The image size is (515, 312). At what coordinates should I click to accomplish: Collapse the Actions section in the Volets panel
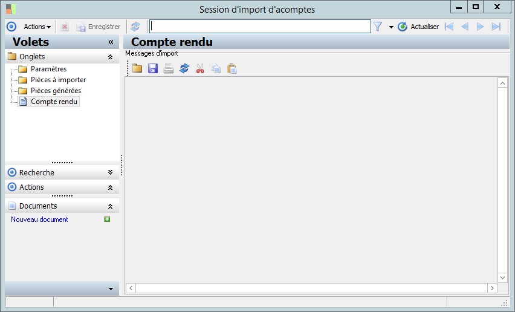tap(111, 187)
